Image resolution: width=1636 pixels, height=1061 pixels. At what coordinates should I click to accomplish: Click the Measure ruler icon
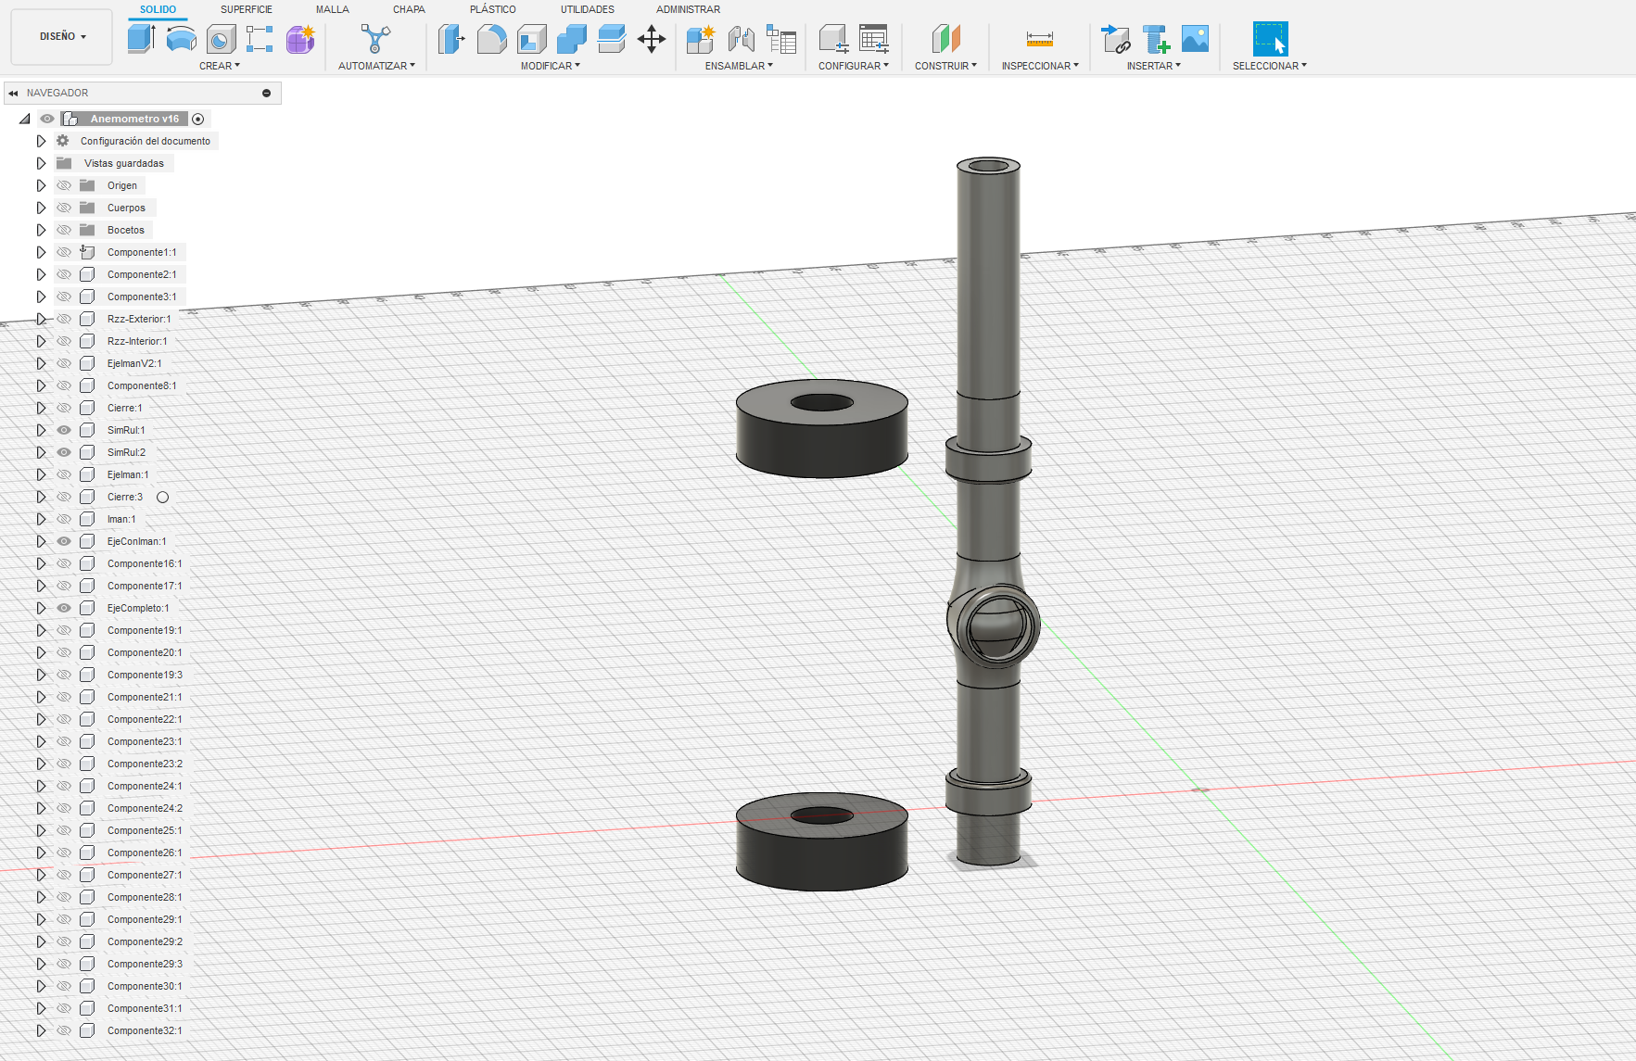(1040, 39)
